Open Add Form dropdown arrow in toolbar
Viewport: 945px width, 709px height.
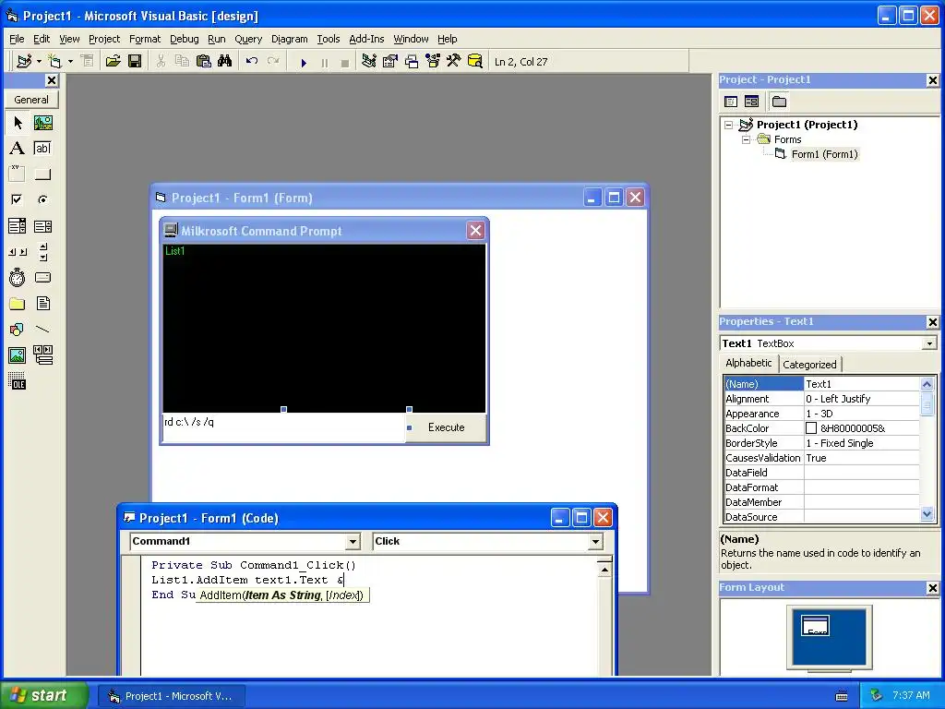tap(70, 62)
